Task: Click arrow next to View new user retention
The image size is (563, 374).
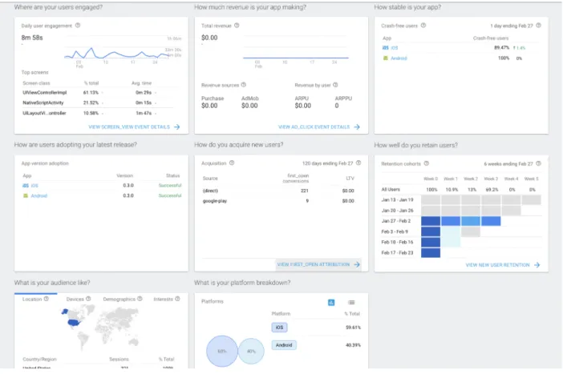Action: pyautogui.click(x=537, y=265)
